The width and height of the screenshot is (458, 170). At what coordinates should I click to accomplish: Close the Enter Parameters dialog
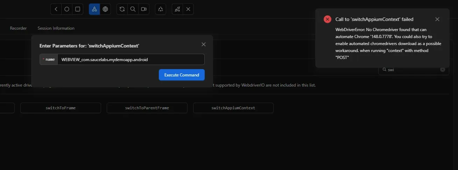tap(204, 44)
